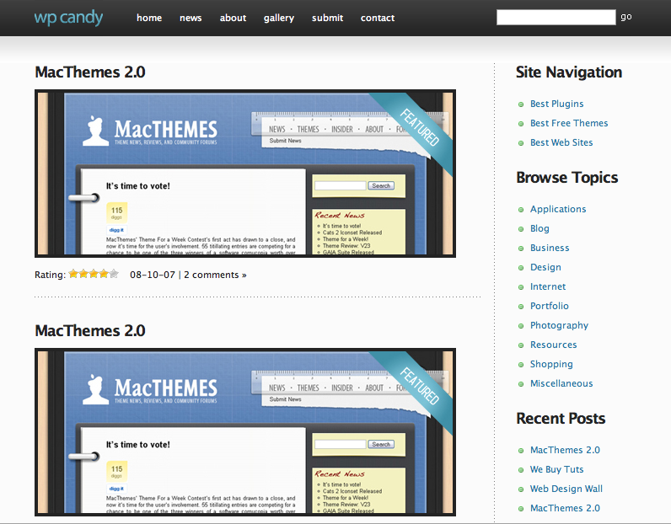Open last MacThemes 2.0 recent post

point(565,508)
